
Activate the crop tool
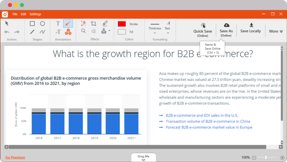94,24
